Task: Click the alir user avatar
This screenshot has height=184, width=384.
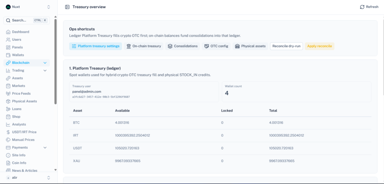Action: pos(8,178)
